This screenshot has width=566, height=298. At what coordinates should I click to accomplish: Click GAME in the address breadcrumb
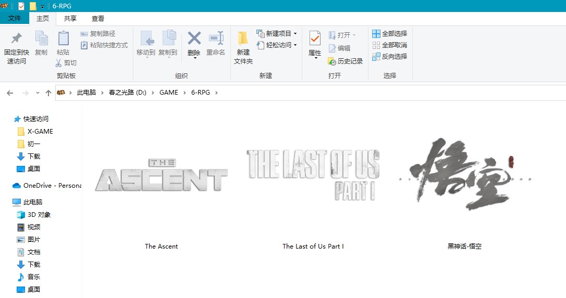[x=168, y=93]
